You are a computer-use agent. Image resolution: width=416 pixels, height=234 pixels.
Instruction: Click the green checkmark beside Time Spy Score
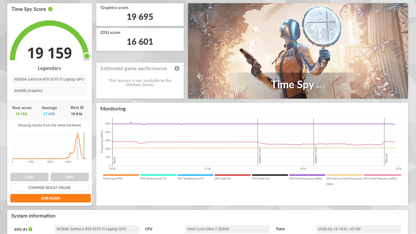[x=50, y=9]
